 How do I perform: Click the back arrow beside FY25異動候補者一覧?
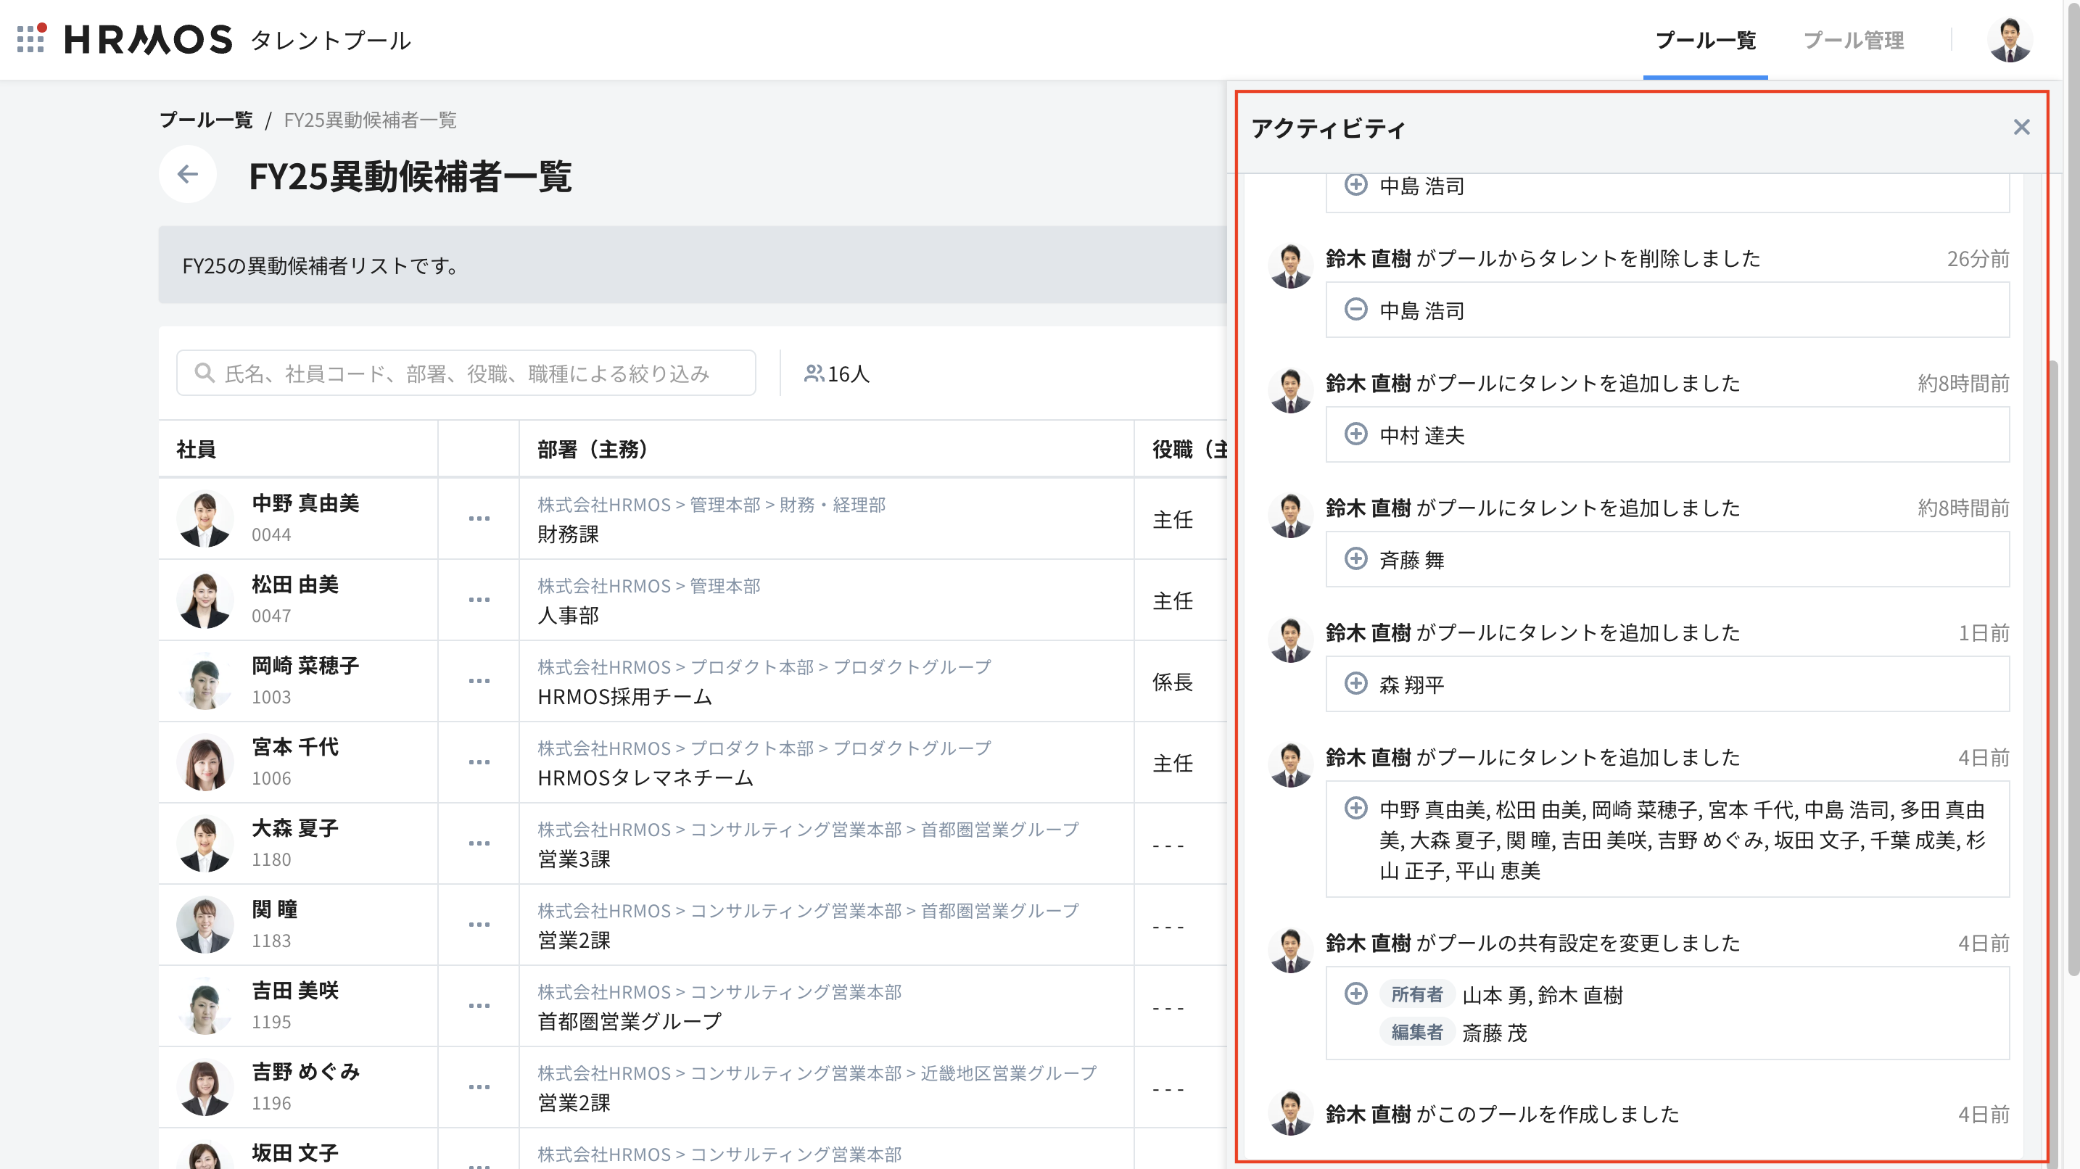pyautogui.click(x=187, y=173)
